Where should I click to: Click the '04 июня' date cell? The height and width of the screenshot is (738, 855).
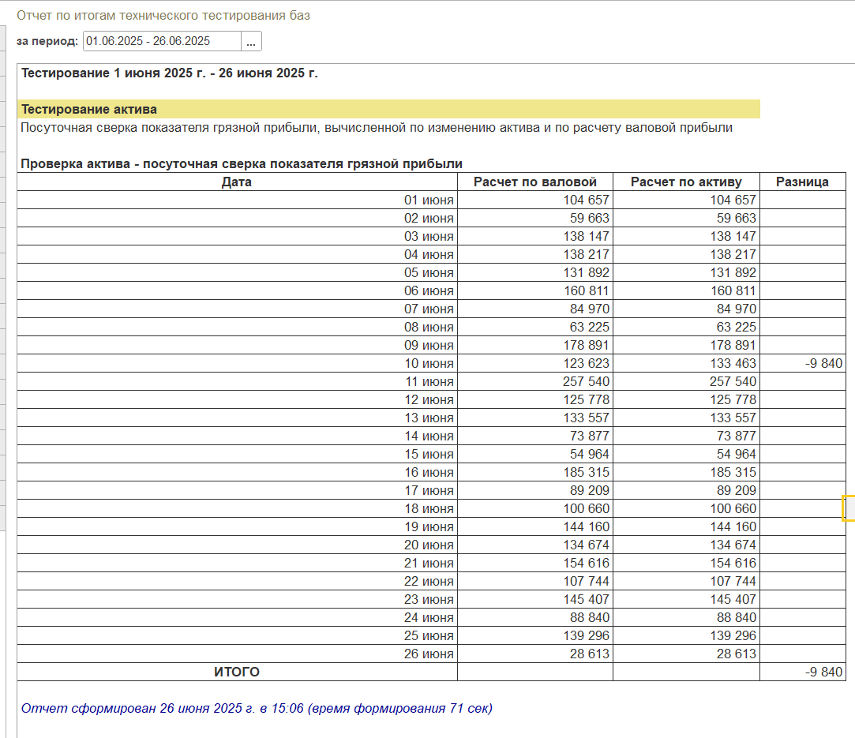point(237,254)
